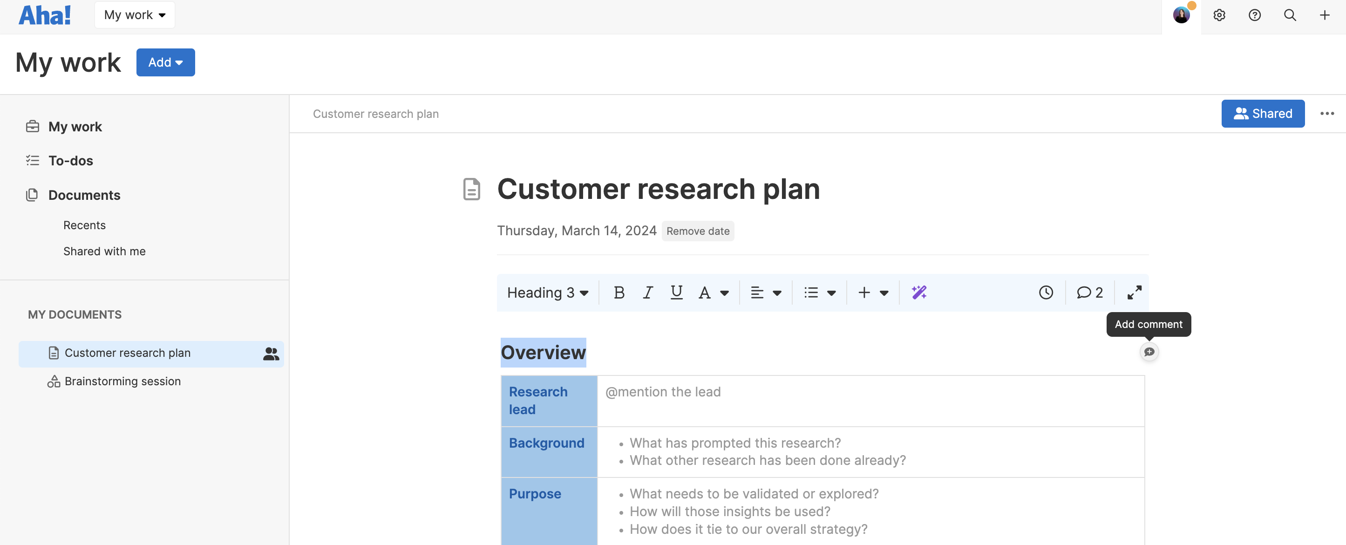Open the user avatar menu
This screenshot has height=545, width=1346.
tap(1181, 15)
